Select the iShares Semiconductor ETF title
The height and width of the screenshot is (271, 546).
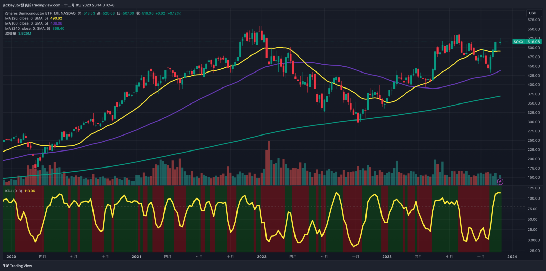tap(28, 13)
